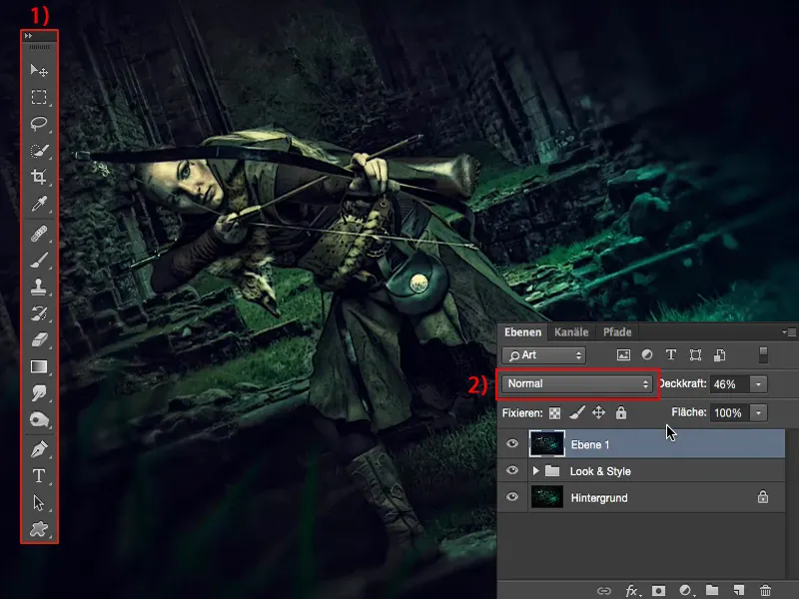Open the Add layer style fx menu

(x=631, y=589)
